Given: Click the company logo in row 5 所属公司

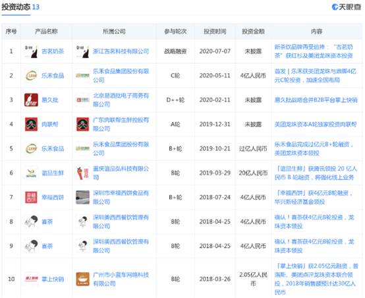Looking at the screenshot, I should 82,148.
